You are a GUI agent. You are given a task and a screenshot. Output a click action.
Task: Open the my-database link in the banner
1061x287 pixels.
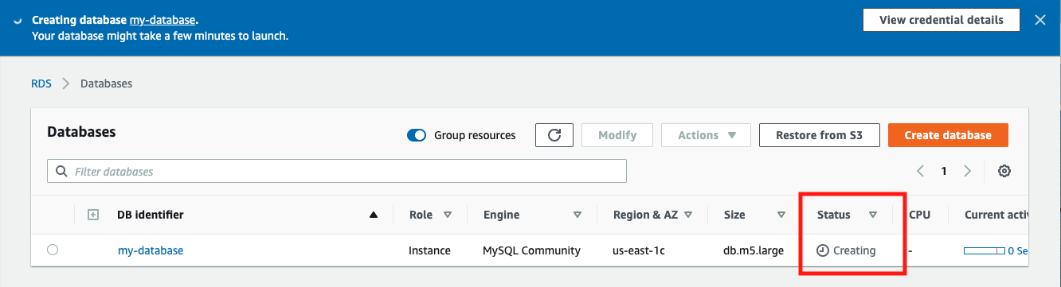tap(162, 20)
